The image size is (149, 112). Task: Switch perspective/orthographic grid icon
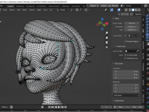(x=107, y=47)
